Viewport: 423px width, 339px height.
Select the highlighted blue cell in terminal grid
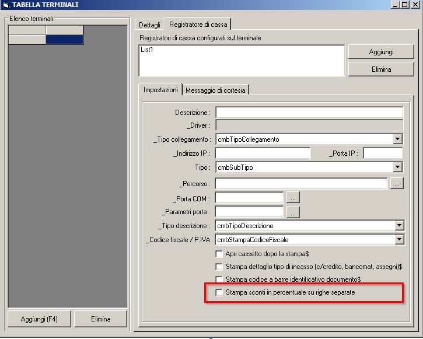click(64, 39)
